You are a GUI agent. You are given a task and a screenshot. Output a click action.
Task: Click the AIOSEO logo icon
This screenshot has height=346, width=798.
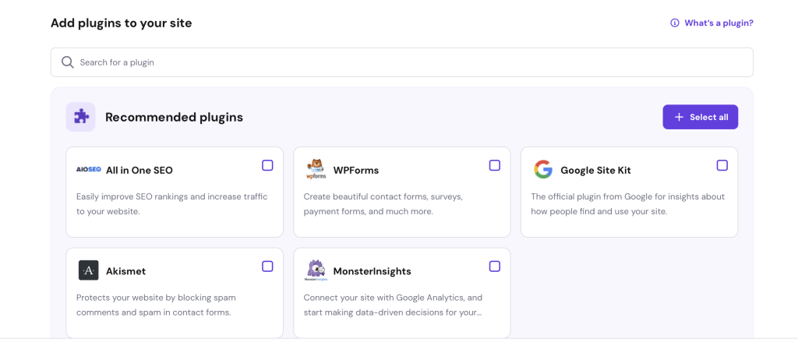coord(88,169)
